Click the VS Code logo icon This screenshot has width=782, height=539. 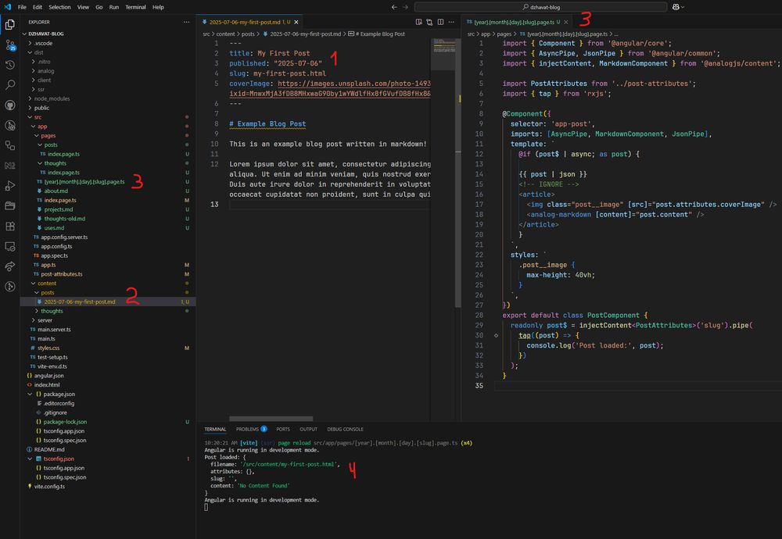click(x=8, y=7)
